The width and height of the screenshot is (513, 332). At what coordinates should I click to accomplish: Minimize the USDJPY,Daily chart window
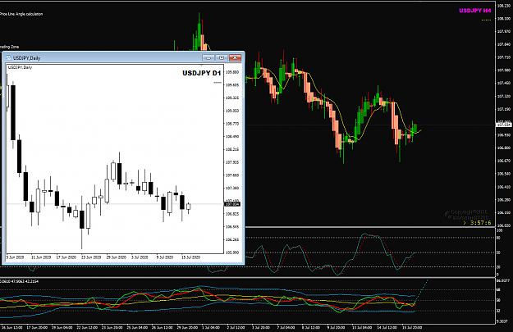tap(208, 58)
